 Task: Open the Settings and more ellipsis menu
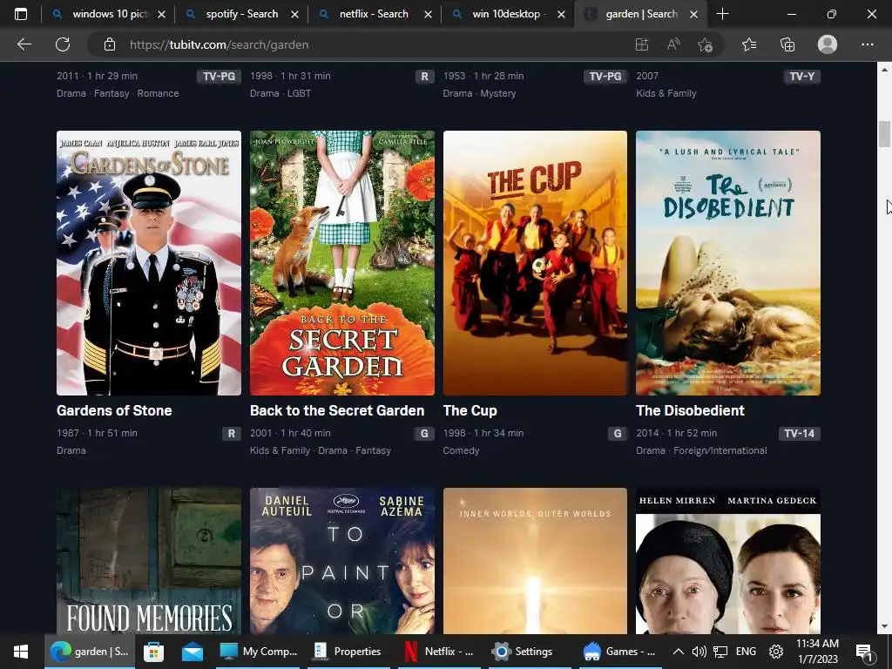tap(868, 44)
